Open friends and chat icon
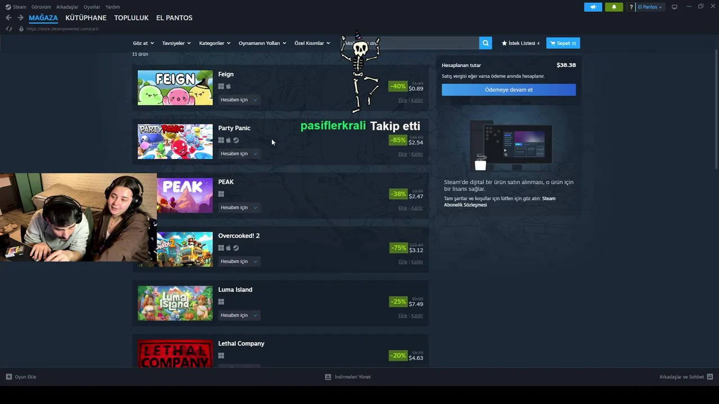Screen dimensions: 719x404 (x=710, y=377)
